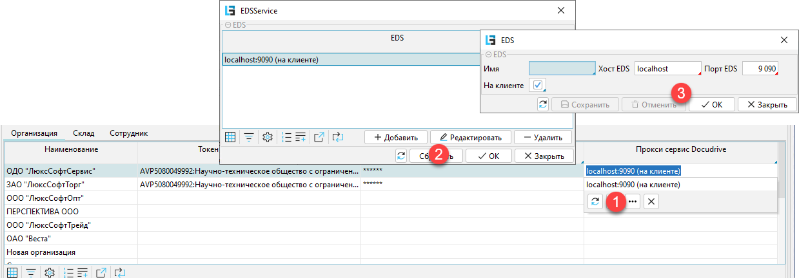
Task: Click the numbered list icon in EDSService toolbar
Action: (288, 137)
